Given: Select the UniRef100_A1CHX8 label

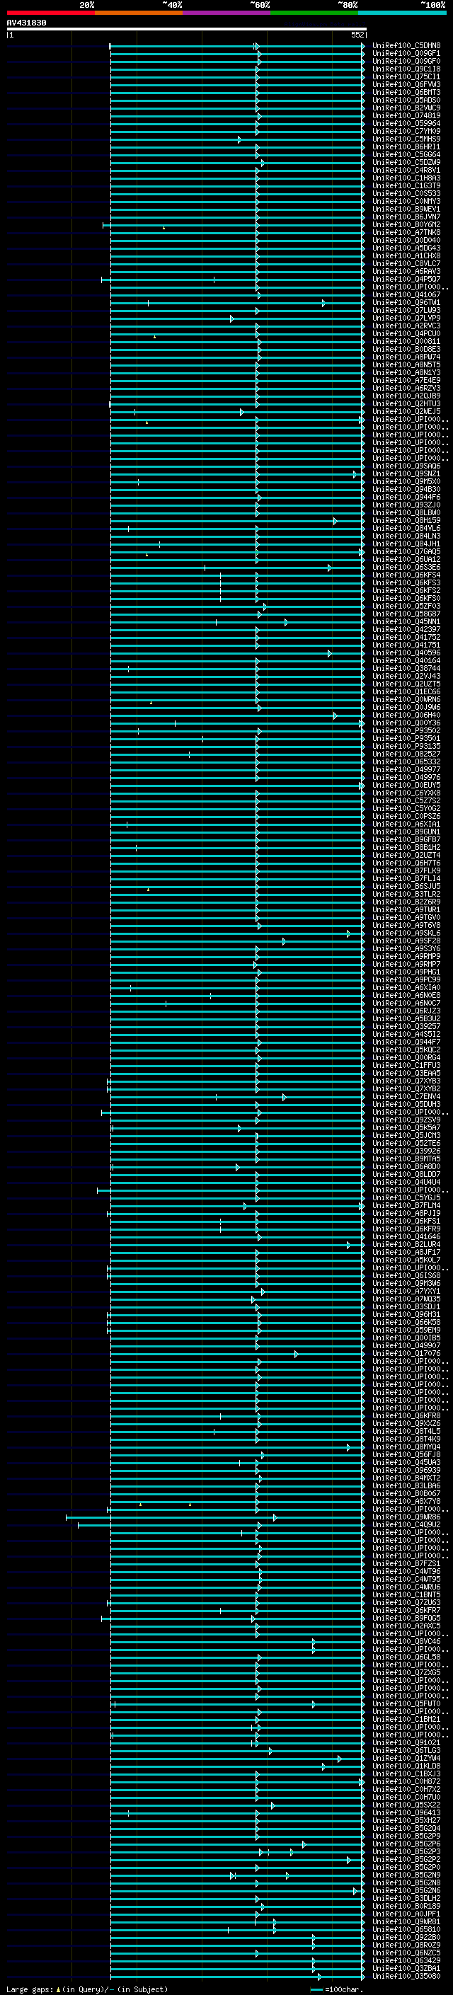Looking at the screenshot, I should (x=406, y=255).
